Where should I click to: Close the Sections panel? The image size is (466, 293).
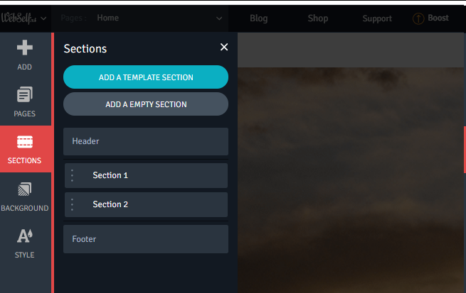[x=224, y=47]
